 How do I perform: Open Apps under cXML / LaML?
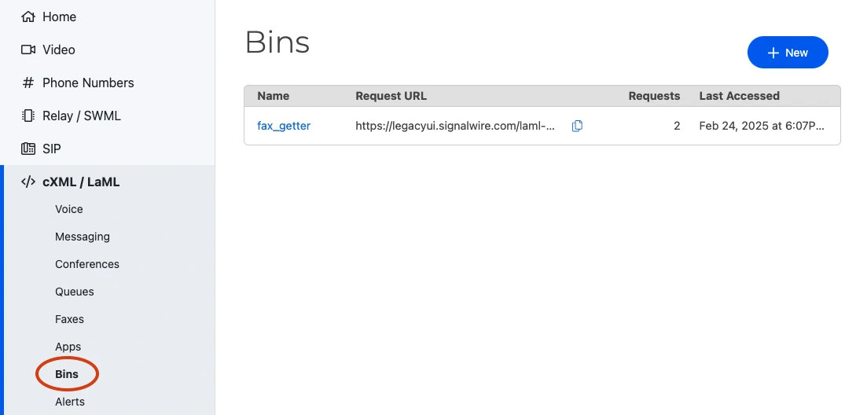pyautogui.click(x=68, y=347)
